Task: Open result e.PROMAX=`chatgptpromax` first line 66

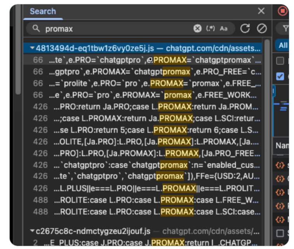Action: [143, 60]
